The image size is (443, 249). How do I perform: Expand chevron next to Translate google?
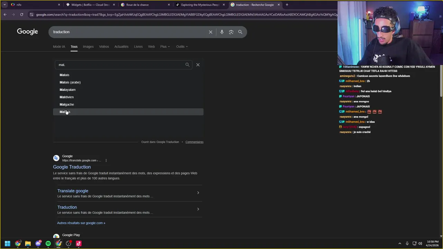click(198, 193)
